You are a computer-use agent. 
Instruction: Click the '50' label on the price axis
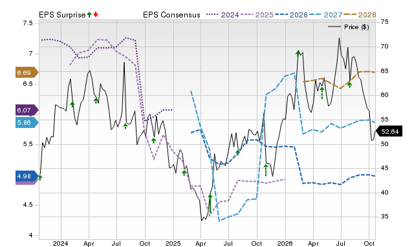point(385,144)
